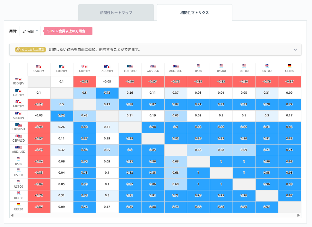Click the SILVER会員以上の方限定 badge

68,31
